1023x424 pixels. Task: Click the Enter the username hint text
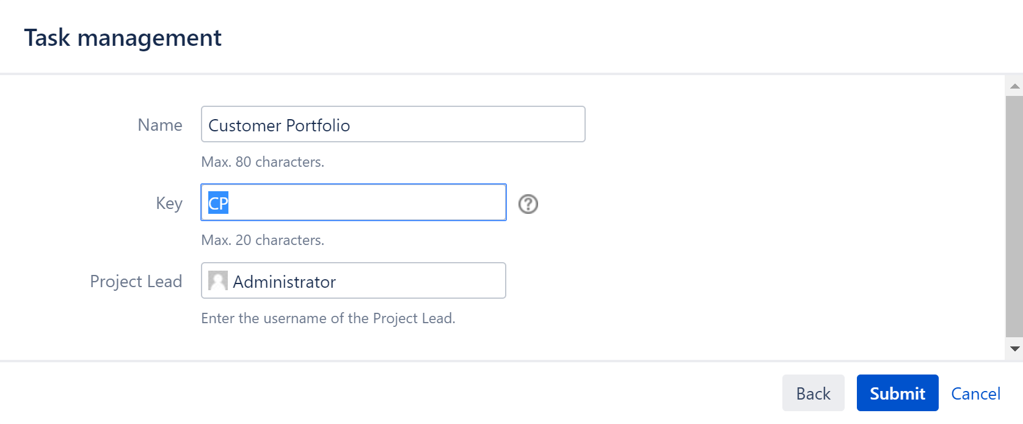(x=328, y=318)
